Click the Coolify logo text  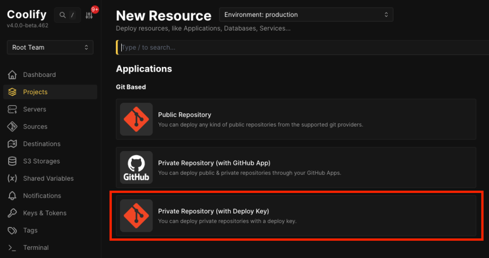pos(27,14)
